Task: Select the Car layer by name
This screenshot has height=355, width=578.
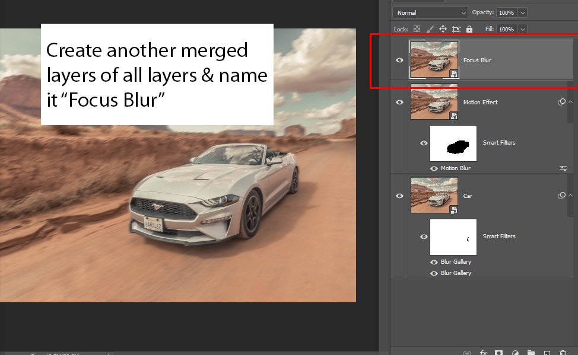Action: (x=468, y=196)
